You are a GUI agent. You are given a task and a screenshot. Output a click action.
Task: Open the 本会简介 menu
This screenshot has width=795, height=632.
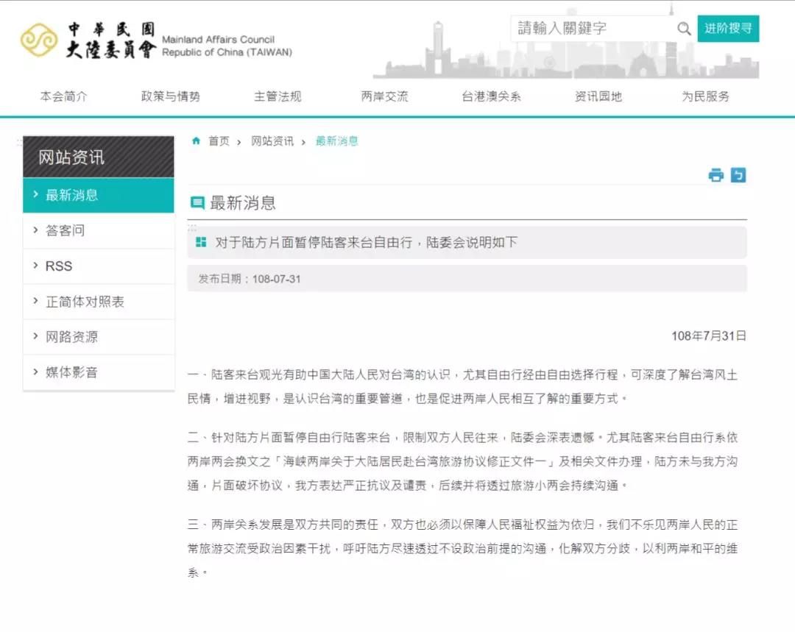[64, 96]
